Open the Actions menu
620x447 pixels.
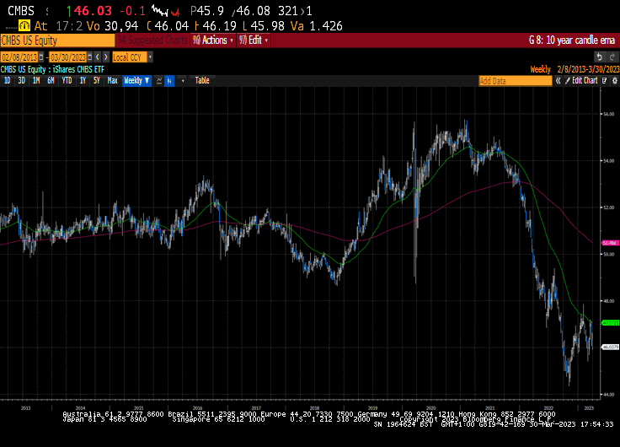(213, 40)
